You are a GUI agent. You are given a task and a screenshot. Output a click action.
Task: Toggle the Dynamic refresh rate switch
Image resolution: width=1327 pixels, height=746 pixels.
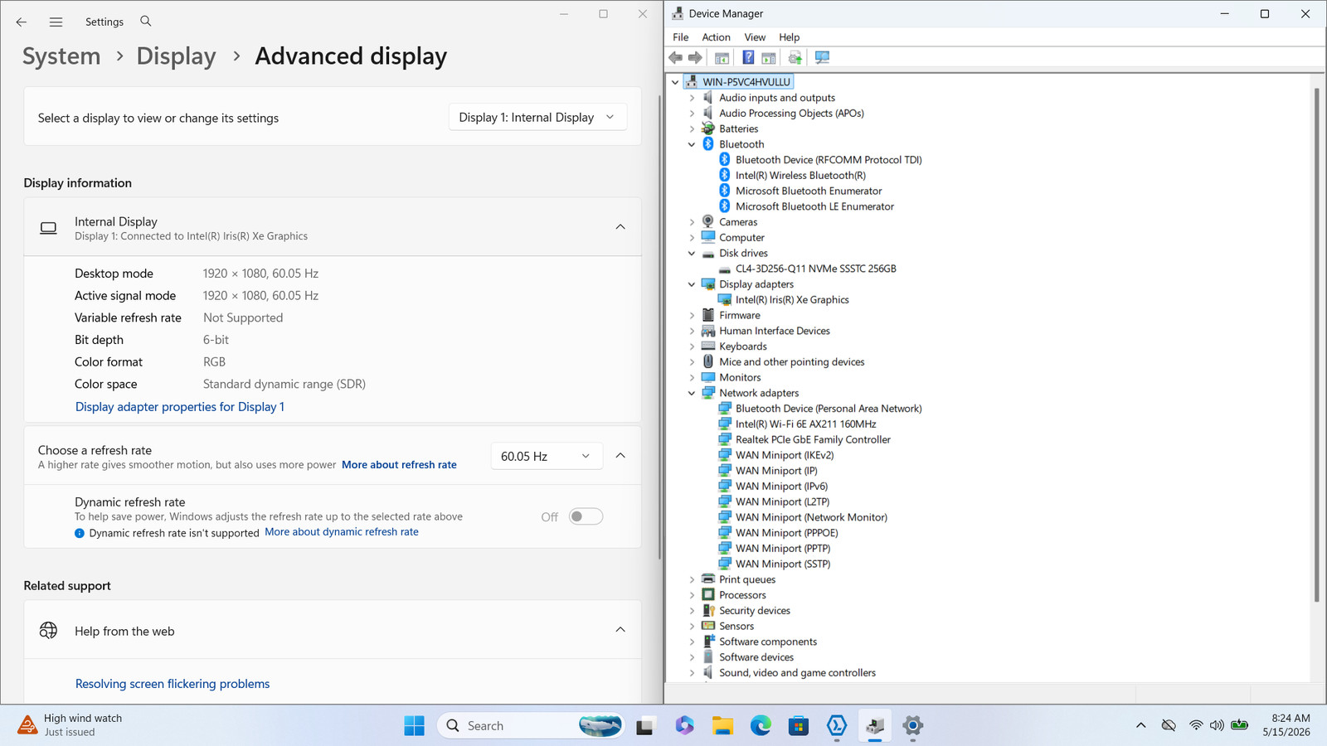point(586,516)
